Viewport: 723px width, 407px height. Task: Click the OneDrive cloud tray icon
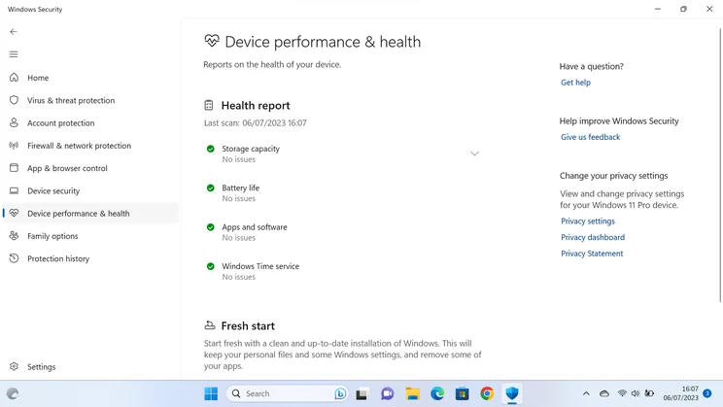[x=604, y=393]
